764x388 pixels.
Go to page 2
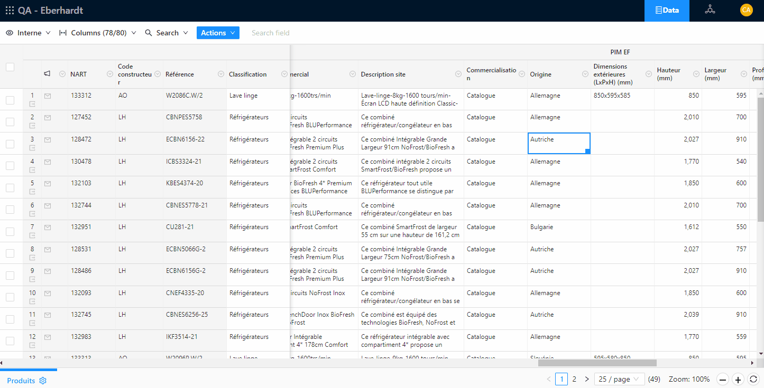[x=574, y=379]
